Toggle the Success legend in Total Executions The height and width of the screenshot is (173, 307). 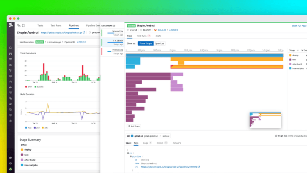pyautogui.click(x=39, y=86)
